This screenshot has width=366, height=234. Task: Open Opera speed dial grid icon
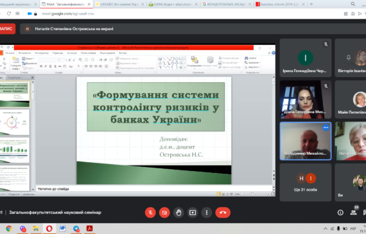click(17, 14)
